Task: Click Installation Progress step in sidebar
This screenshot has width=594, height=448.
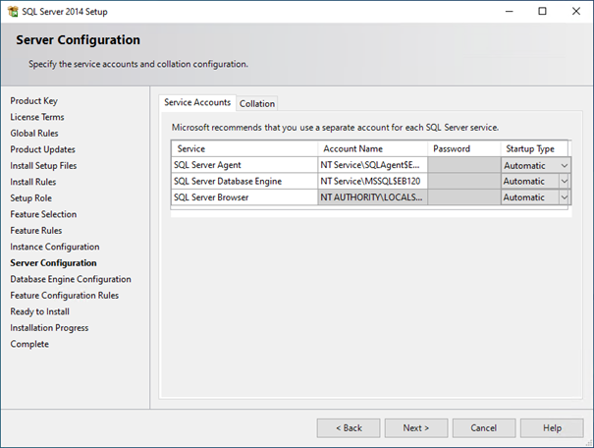Action: click(49, 328)
